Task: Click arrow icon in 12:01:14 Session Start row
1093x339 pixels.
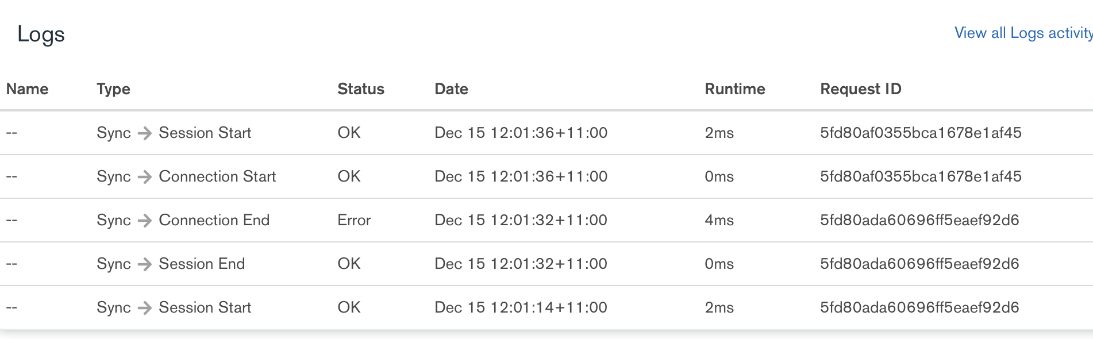Action: 145,307
